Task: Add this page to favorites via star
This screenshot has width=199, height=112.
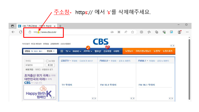Action: 133,32
